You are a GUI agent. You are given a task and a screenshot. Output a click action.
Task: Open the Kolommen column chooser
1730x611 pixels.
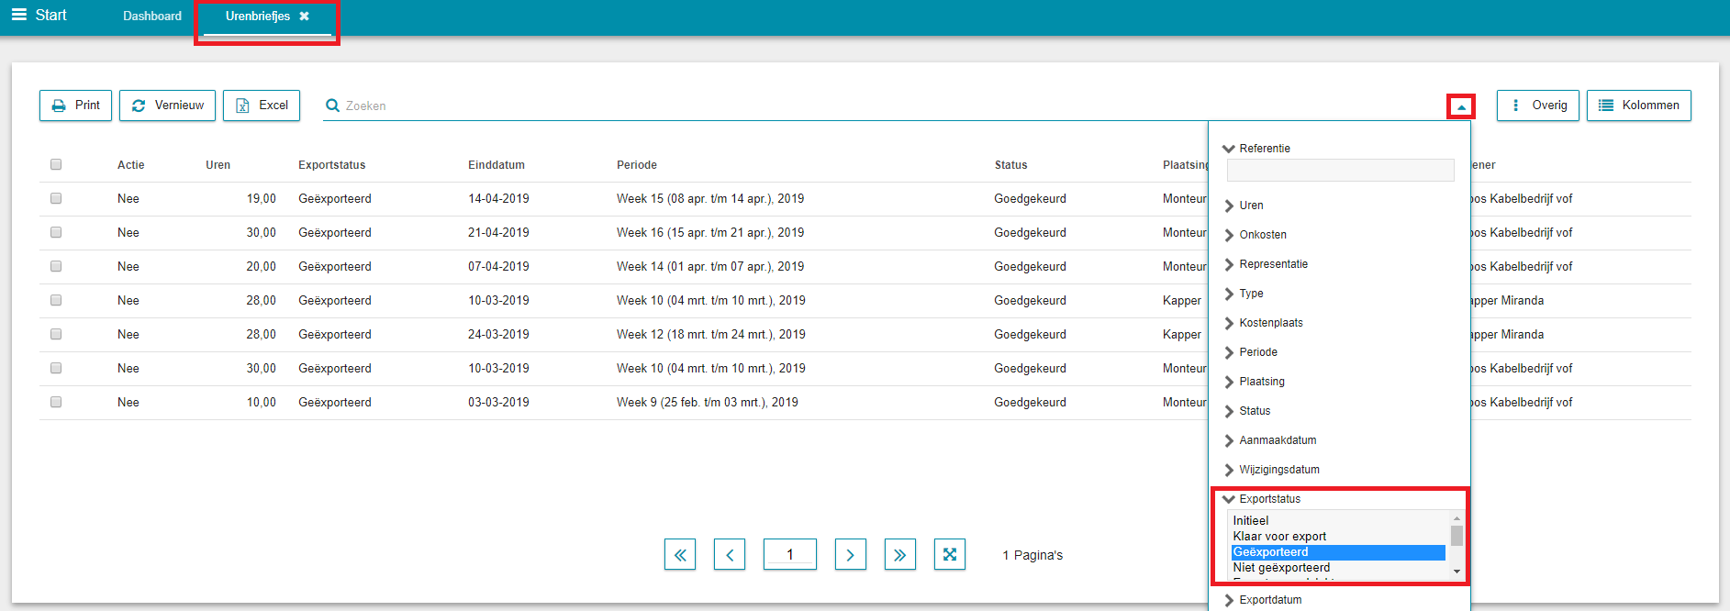(x=1639, y=106)
